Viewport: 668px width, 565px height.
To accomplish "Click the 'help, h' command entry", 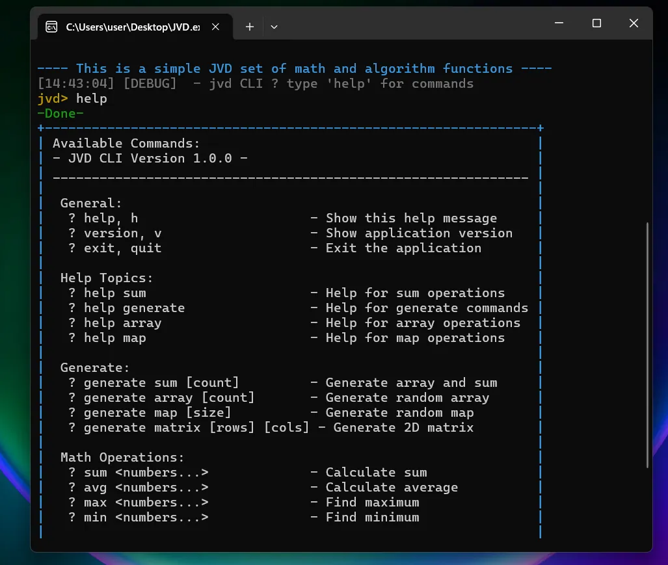I will click(x=111, y=218).
